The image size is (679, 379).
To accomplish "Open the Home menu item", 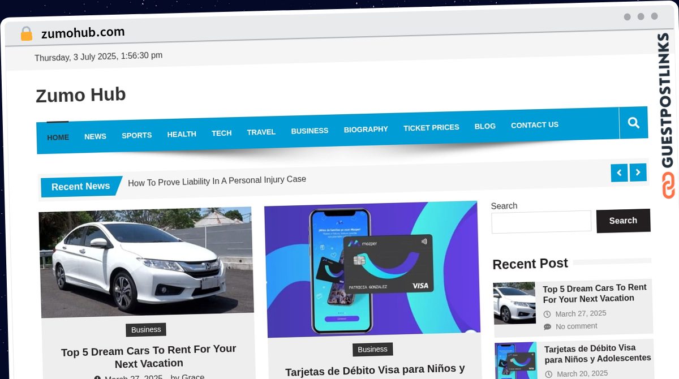I will (58, 137).
